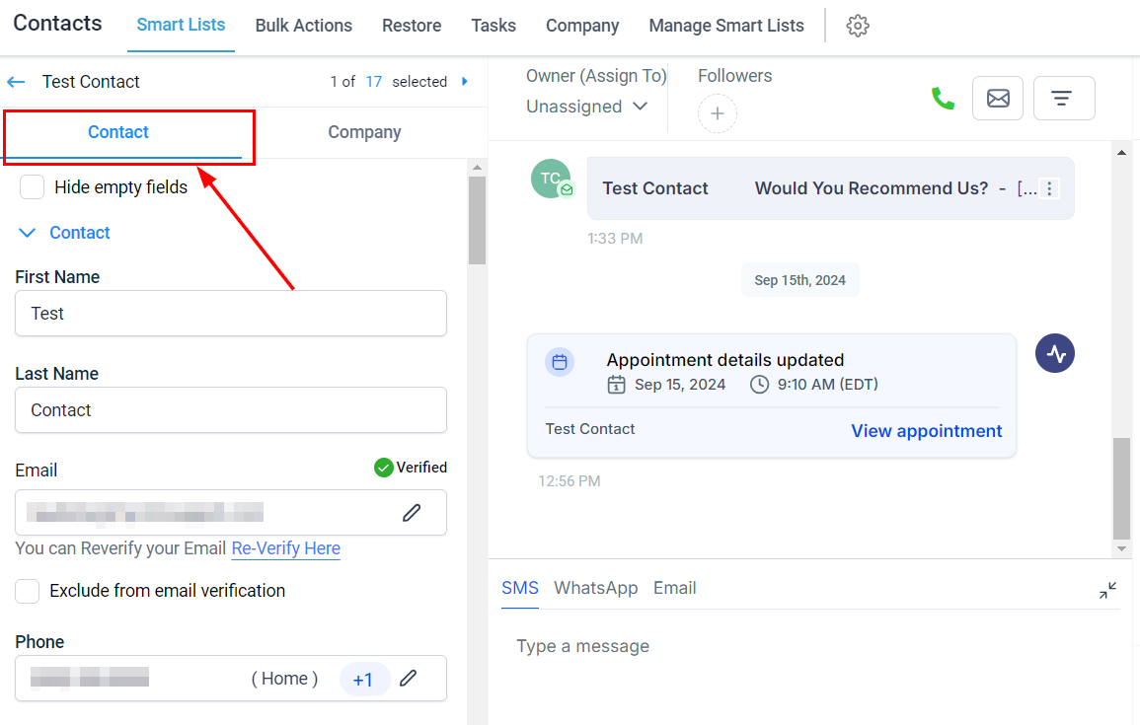Edit phone number with the pencil icon
Viewport: 1140px width, 725px height.
tap(408, 679)
